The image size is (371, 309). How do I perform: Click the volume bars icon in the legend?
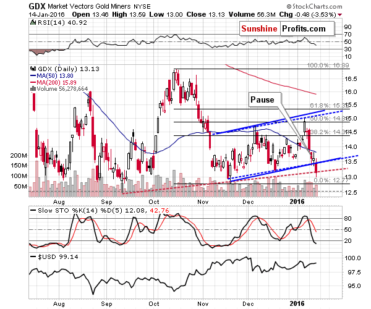click(x=33, y=89)
